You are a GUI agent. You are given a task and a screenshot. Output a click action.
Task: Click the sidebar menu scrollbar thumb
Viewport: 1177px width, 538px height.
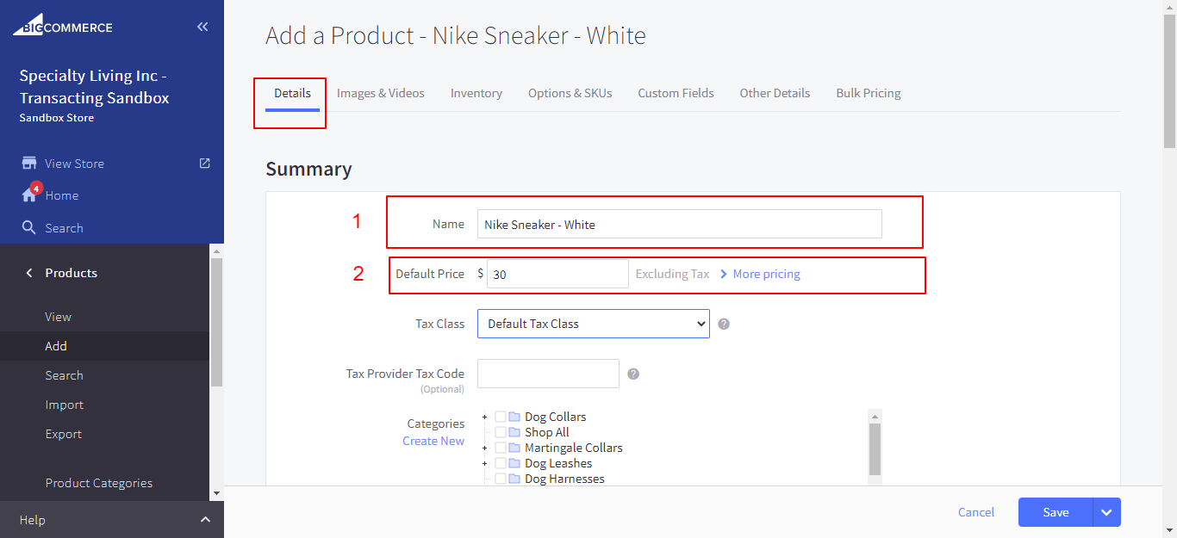click(x=216, y=322)
